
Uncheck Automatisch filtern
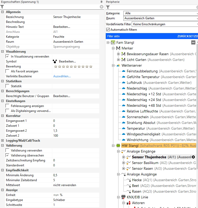[x=108, y=30]
